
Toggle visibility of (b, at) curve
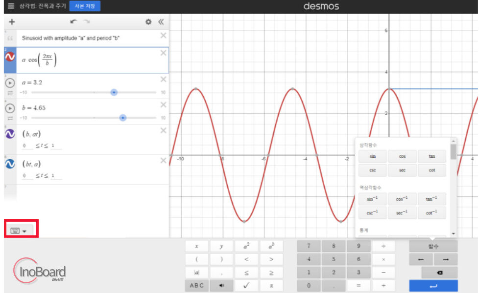pos(10,134)
